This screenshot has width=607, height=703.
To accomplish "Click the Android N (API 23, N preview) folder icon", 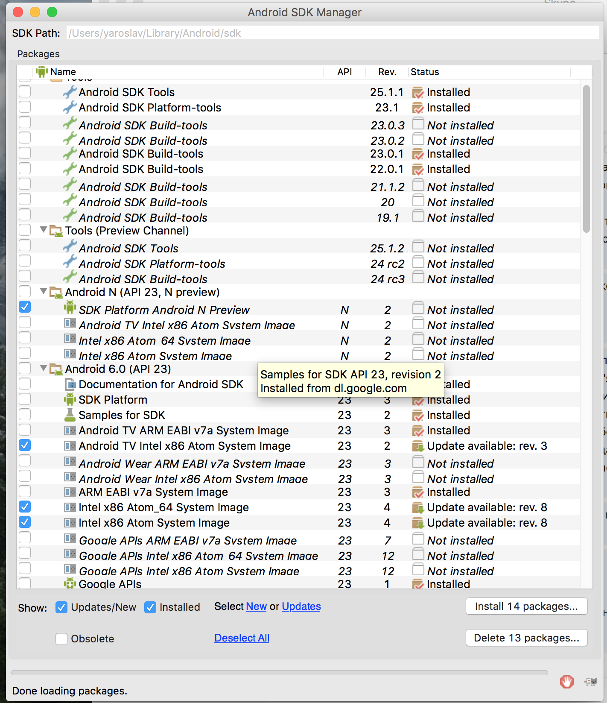I will pyautogui.click(x=56, y=292).
